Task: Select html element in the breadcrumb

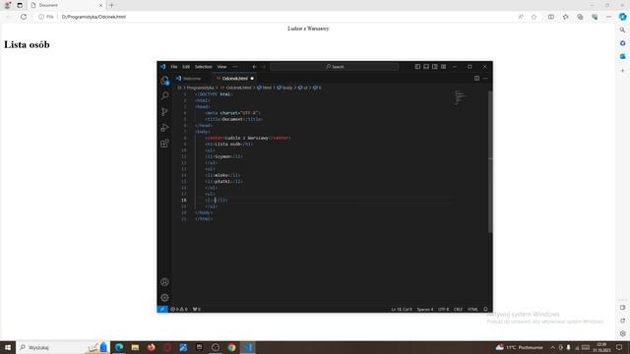Action: tap(264, 88)
